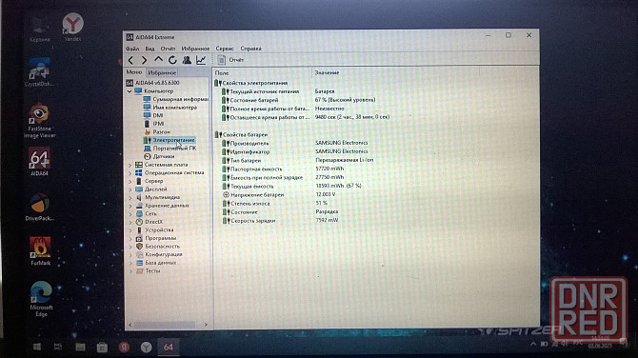
Task: Click the База данных tree icon
Action: (139, 263)
